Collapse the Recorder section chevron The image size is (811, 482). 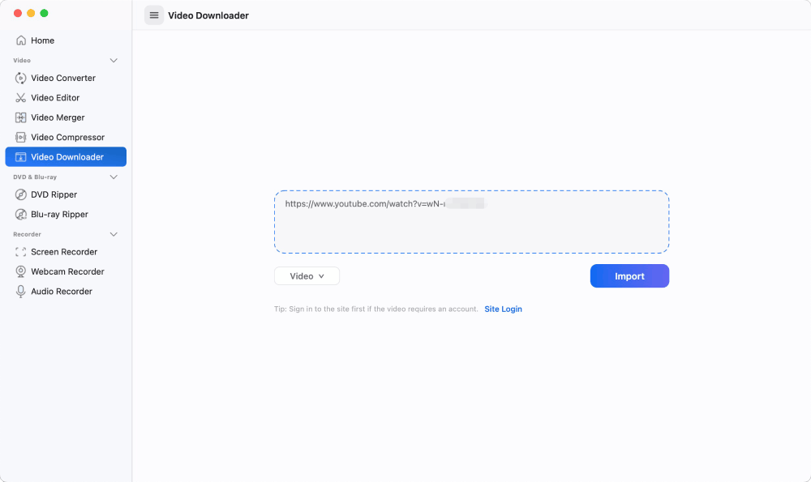[114, 235]
